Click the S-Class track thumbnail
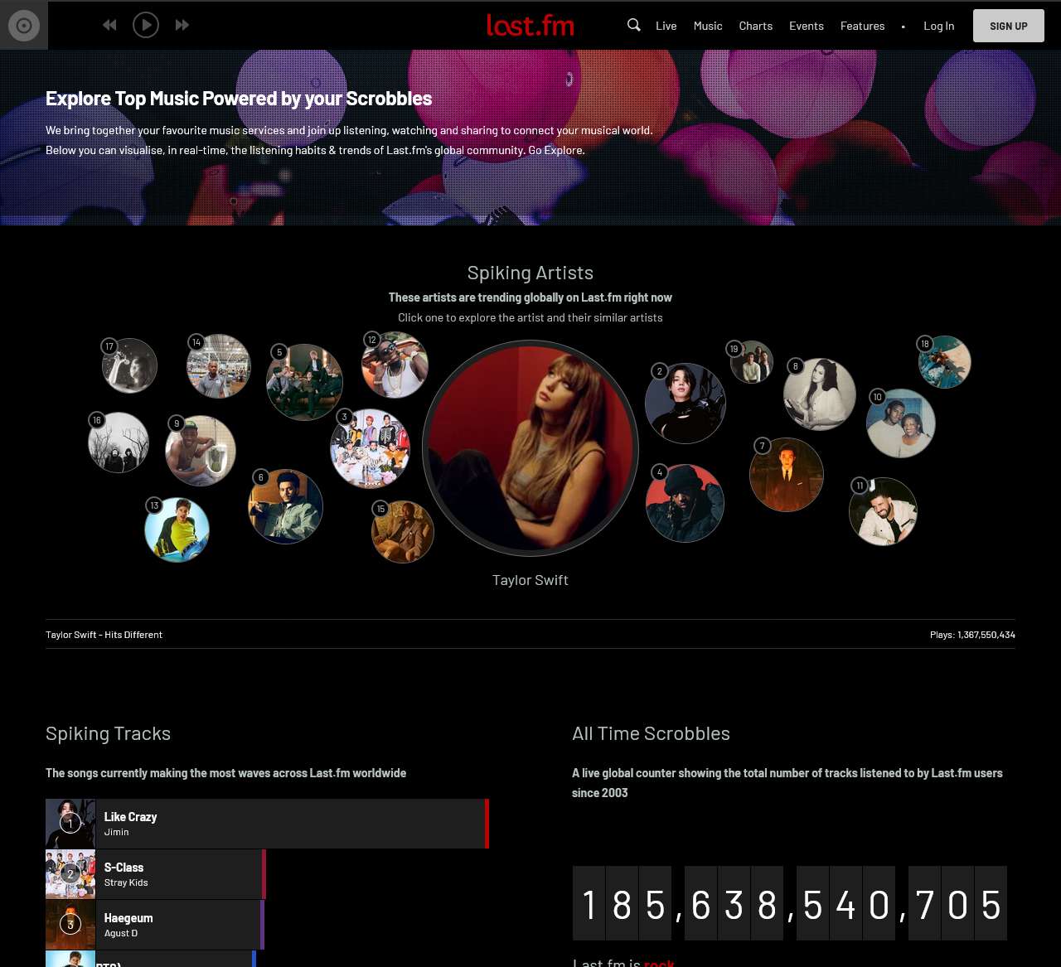 tap(70, 874)
